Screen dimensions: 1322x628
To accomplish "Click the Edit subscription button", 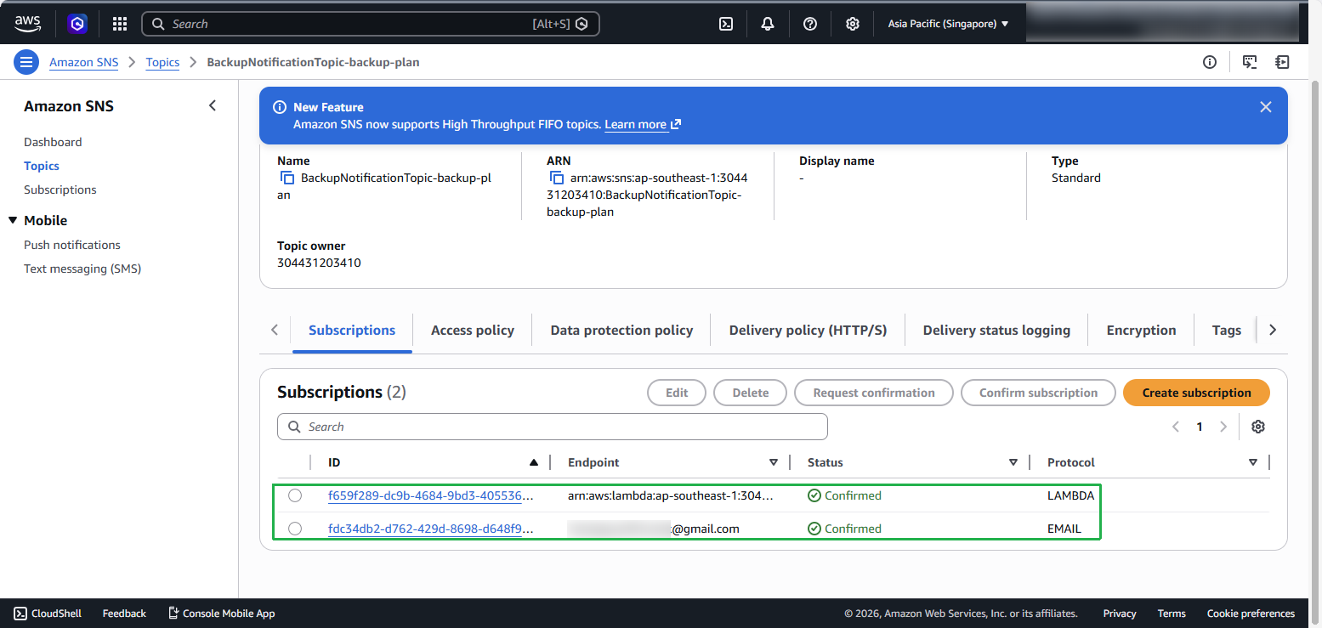I will (677, 393).
